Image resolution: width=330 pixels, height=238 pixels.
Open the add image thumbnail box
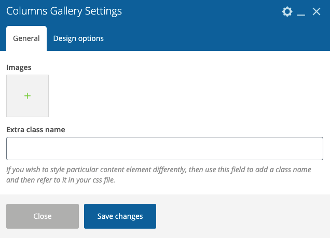click(x=27, y=96)
